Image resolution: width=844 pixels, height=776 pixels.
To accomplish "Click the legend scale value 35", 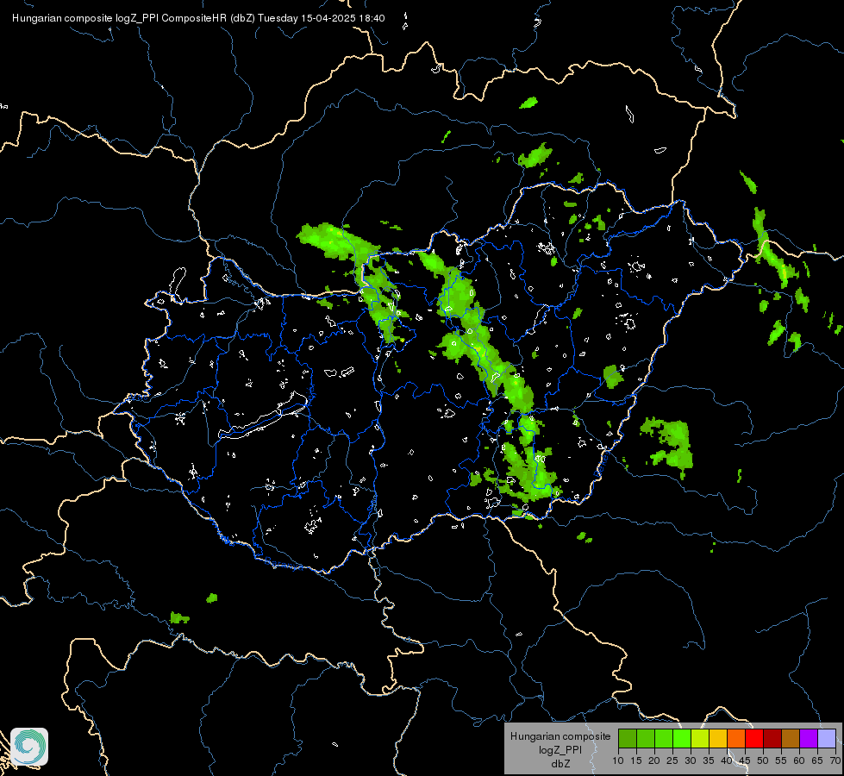I will 709,760.
